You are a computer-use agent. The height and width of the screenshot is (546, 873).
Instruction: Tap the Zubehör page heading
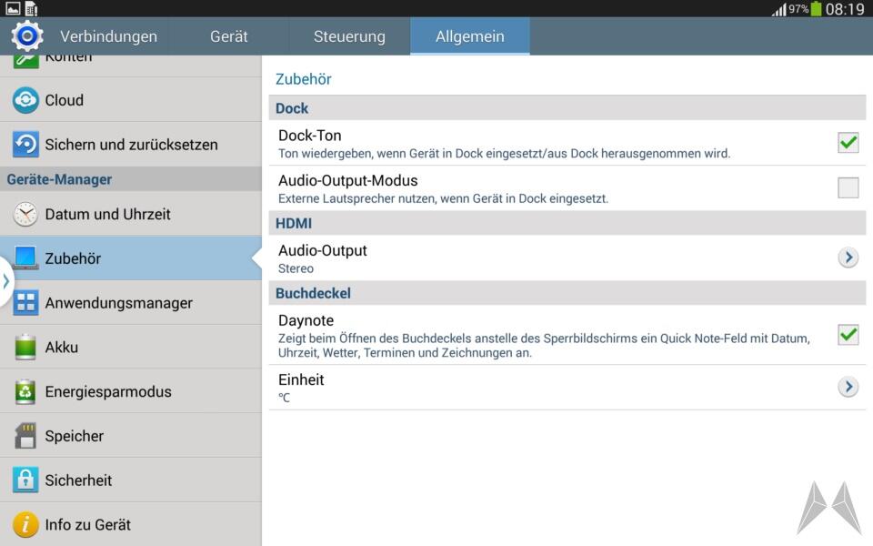tap(304, 79)
